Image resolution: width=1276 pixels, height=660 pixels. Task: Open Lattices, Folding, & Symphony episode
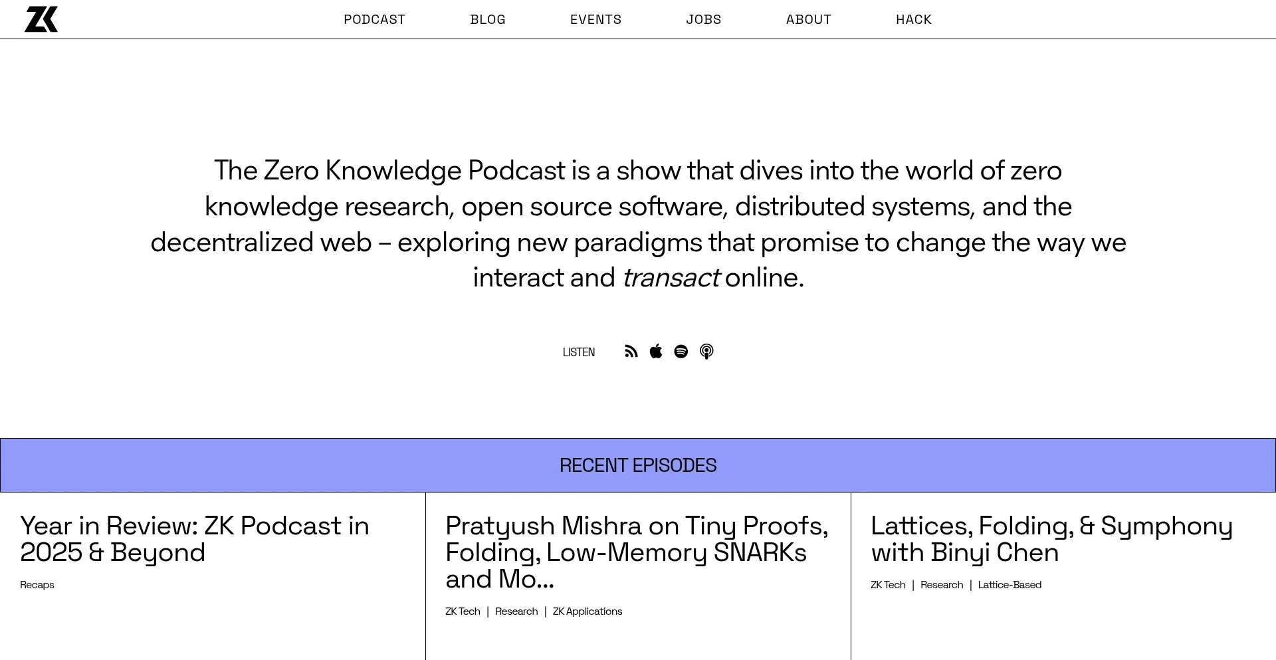[x=1051, y=538]
